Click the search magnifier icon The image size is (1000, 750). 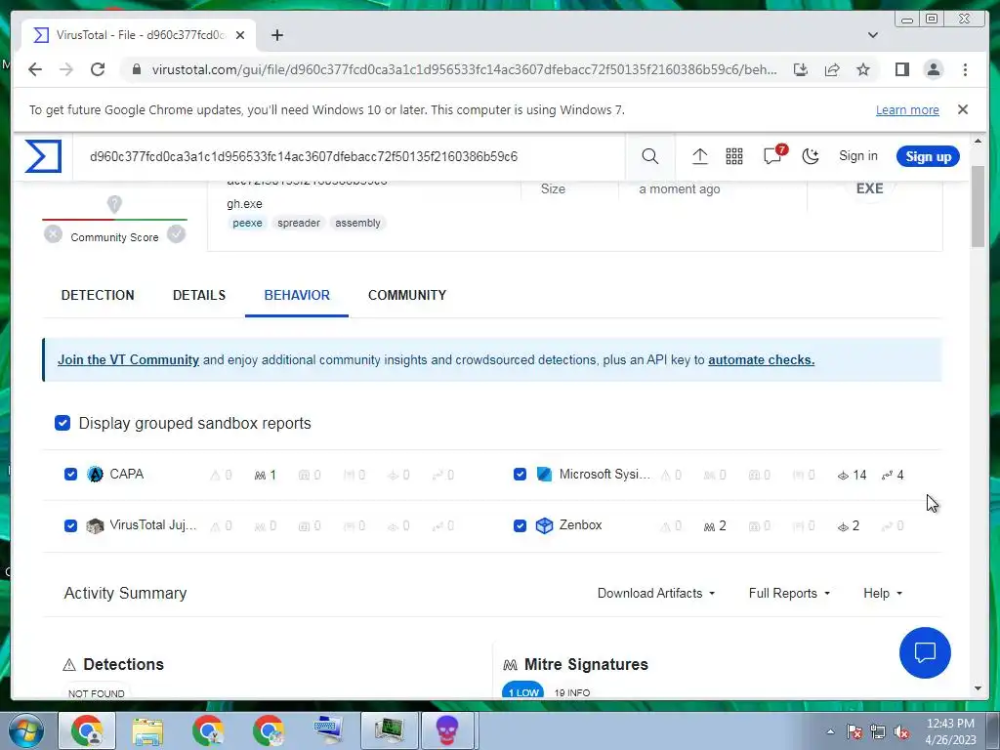click(x=649, y=156)
